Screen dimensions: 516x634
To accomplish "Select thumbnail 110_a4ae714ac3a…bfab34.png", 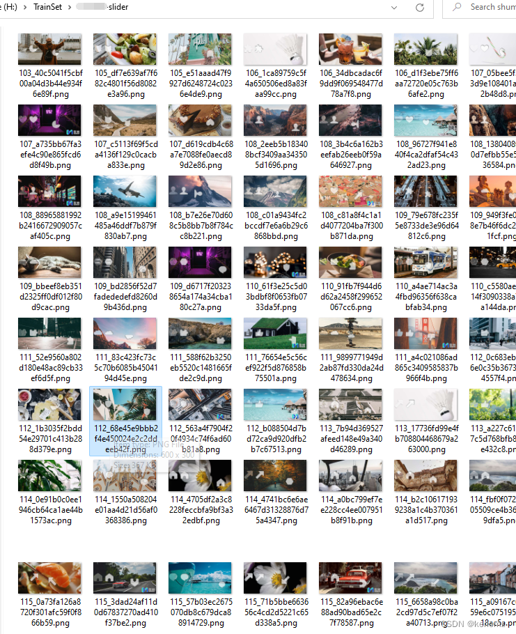I will click(x=426, y=263).
